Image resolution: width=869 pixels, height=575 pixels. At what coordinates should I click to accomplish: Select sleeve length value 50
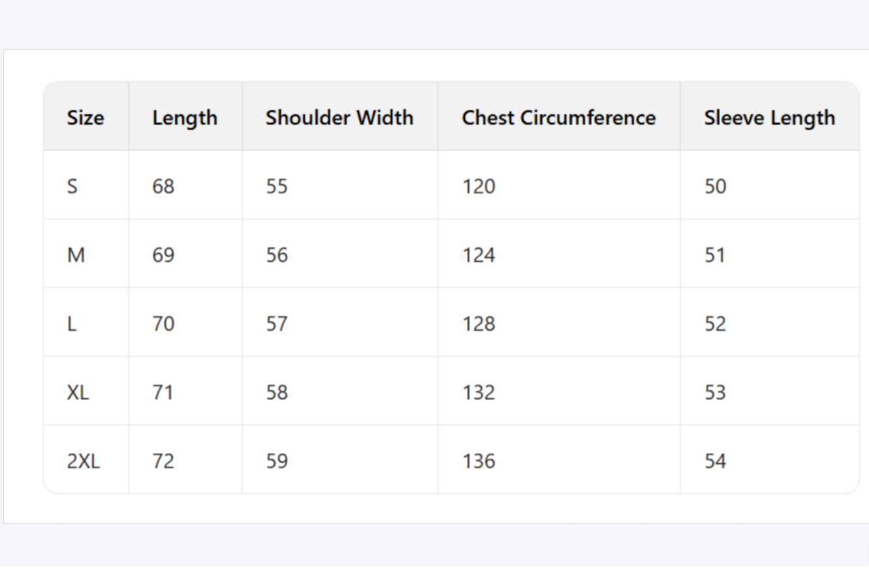[x=715, y=187]
